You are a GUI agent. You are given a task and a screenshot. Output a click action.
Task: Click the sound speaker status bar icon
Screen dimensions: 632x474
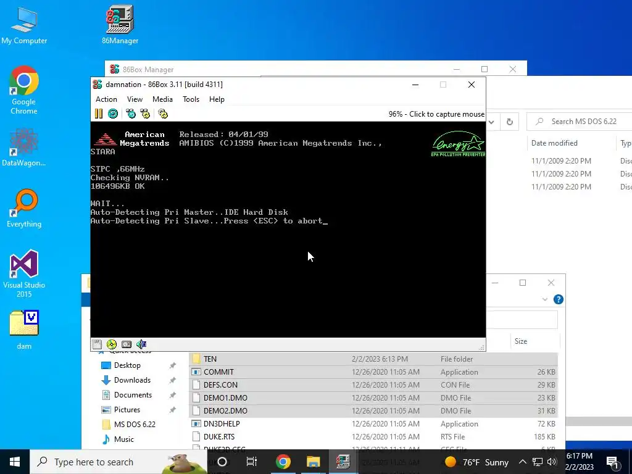pyautogui.click(x=141, y=344)
